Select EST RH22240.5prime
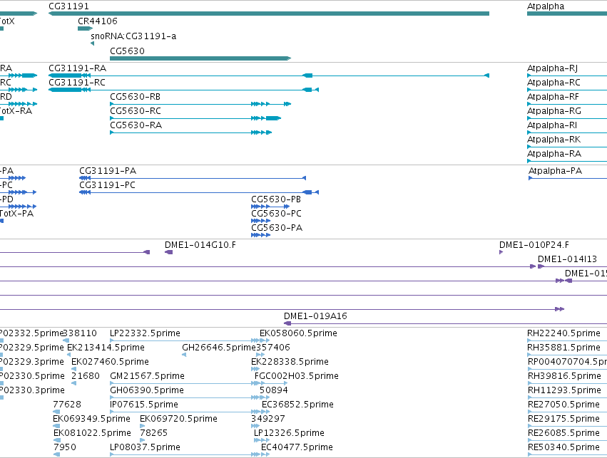Viewport: 607px width, 458px height. tap(564, 333)
